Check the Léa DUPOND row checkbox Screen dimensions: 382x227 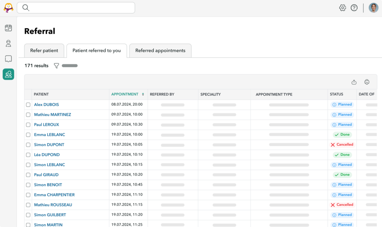[28, 155]
